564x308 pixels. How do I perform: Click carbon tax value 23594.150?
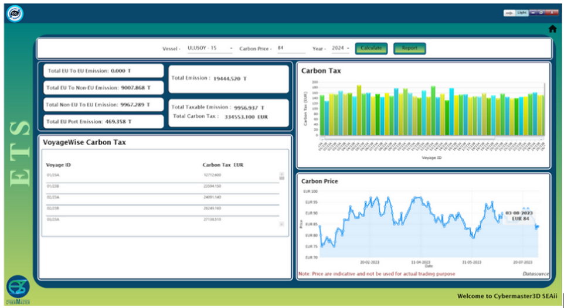click(x=212, y=187)
